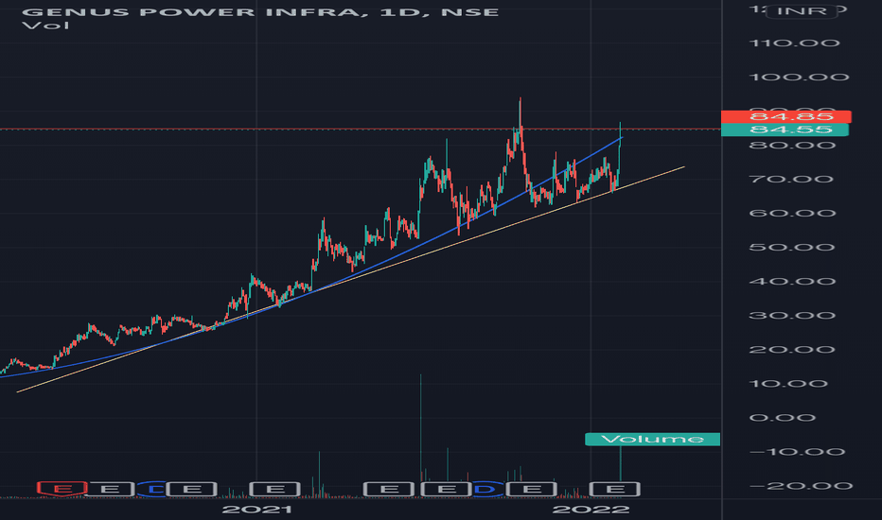
Task: Click the 20.00 price axis label
Action: (x=792, y=350)
